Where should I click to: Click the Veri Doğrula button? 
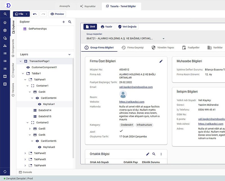127,27
